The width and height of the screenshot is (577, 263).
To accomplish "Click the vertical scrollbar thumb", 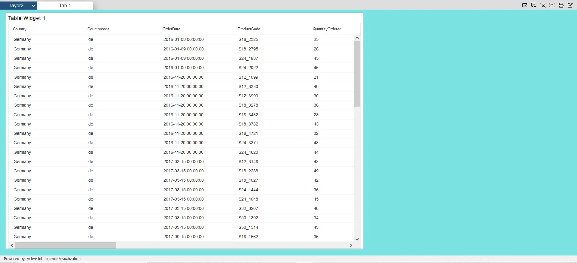I will [357, 74].
